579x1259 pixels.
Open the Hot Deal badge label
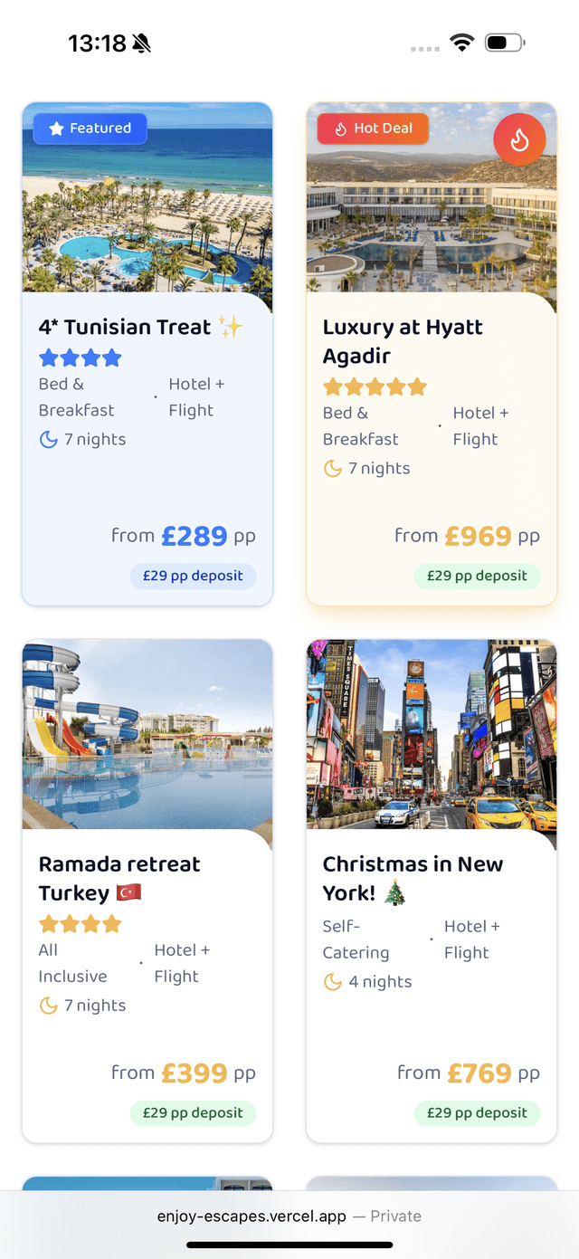pos(372,129)
